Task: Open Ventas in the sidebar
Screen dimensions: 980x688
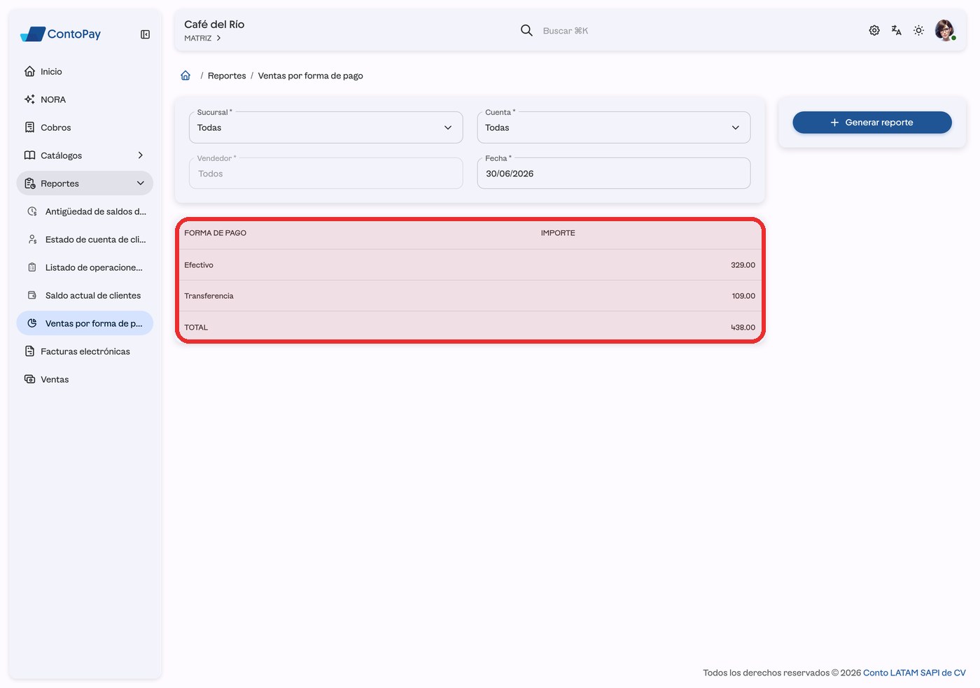Action: point(85,379)
